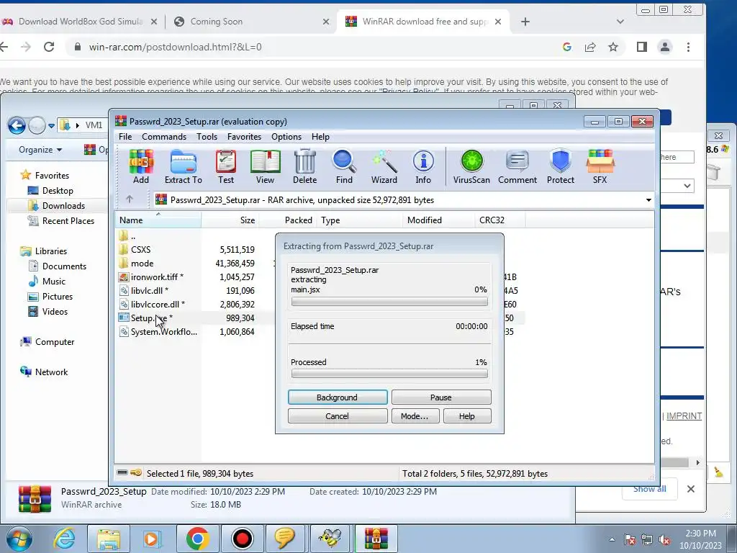Open the Windows Media Player taskbar icon
The height and width of the screenshot is (553, 737).
[x=152, y=539]
